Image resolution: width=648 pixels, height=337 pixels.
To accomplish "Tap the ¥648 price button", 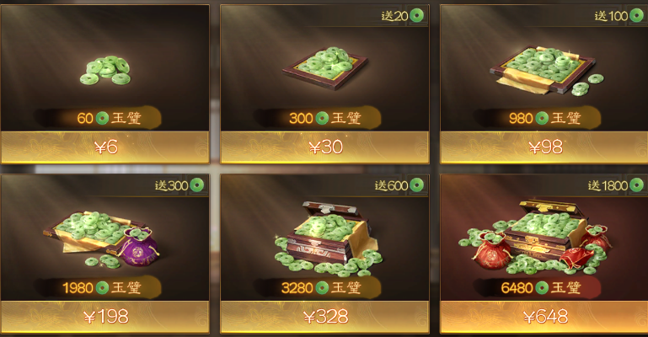I will click(544, 317).
